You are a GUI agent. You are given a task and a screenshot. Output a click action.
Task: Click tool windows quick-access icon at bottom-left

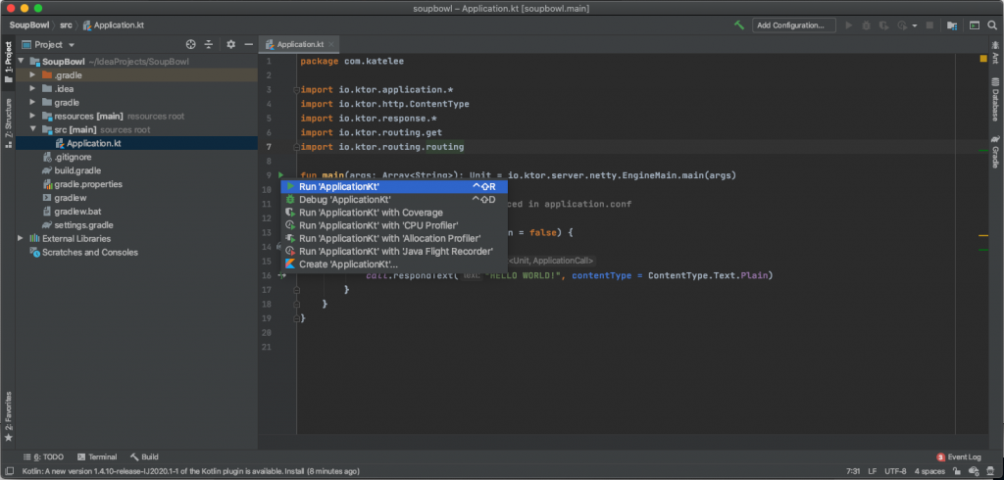9,472
